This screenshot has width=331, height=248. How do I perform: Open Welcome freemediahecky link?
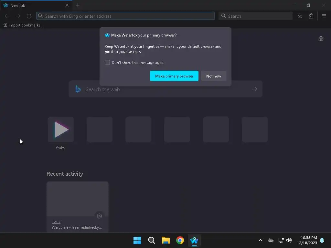click(x=77, y=227)
